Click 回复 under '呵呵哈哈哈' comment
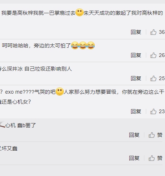The height and width of the screenshot is (176, 165). click(x=136, y=55)
